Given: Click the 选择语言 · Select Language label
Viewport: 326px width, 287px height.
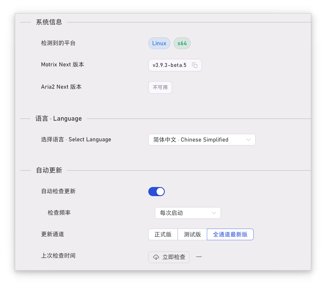Looking at the screenshot, I should pyautogui.click(x=76, y=139).
